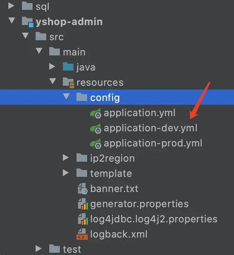Image resolution: width=234 pixels, height=255 pixels.
Task: Select the logback.xml file name
Action: 119,234
